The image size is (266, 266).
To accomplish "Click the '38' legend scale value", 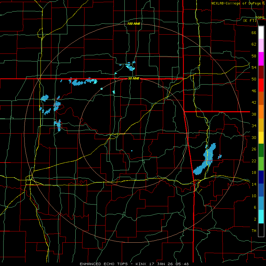I will click(254, 114).
